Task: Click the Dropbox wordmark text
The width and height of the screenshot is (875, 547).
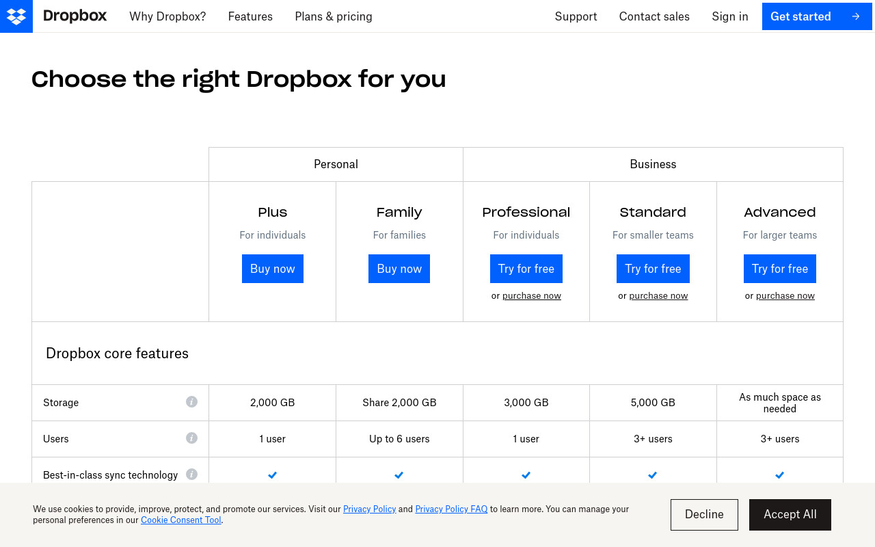Action: (75, 16)
